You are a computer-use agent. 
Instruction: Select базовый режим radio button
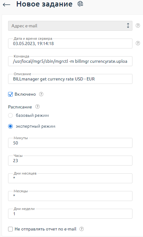click(x=11, y=116)
